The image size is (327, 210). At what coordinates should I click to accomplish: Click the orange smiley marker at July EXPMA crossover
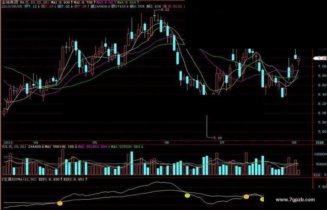[246, 197]
